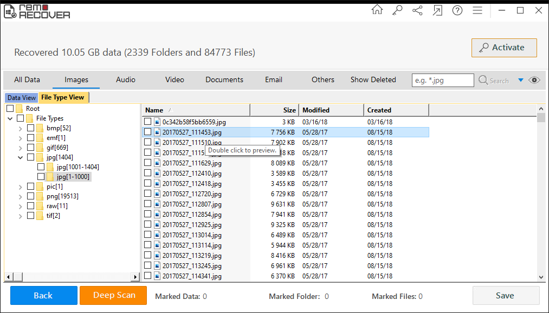Click the file filter search field
Image resolution: width=549 pixels, height=313 pixels.
(443, 80)
